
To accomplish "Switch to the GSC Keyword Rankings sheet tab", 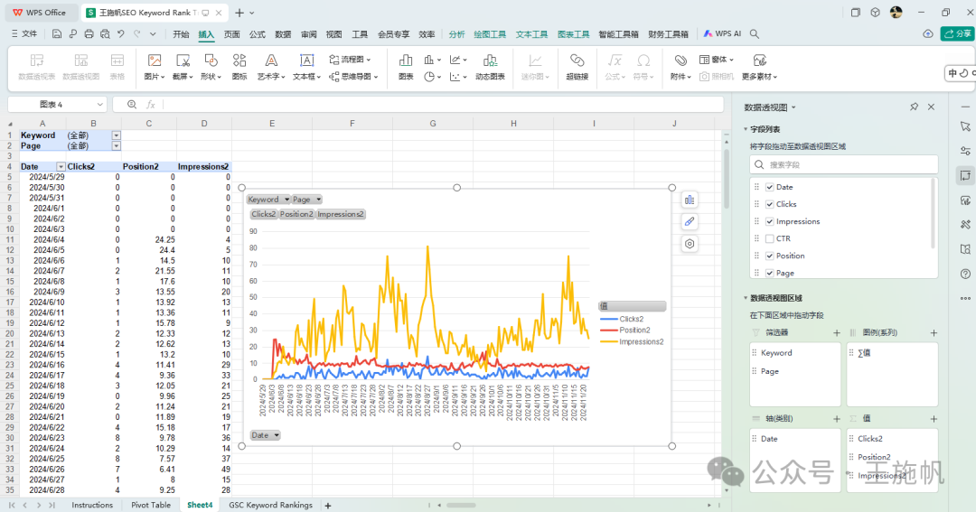I will (271, 505).
